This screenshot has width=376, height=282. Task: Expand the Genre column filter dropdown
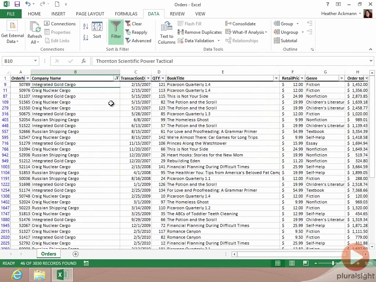[x=341, y=78]
